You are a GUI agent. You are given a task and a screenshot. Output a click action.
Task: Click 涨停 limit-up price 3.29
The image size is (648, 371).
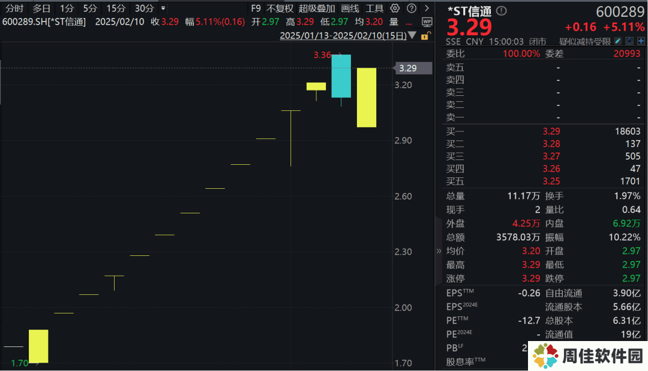tap(531, 279)
